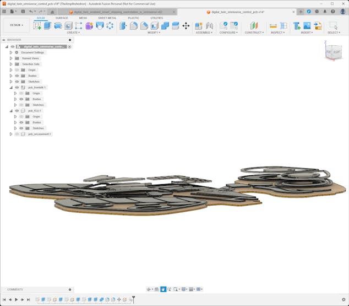Click the Create Sketch tool icon
Screen dimensions: 349x306
click(37, 25)
